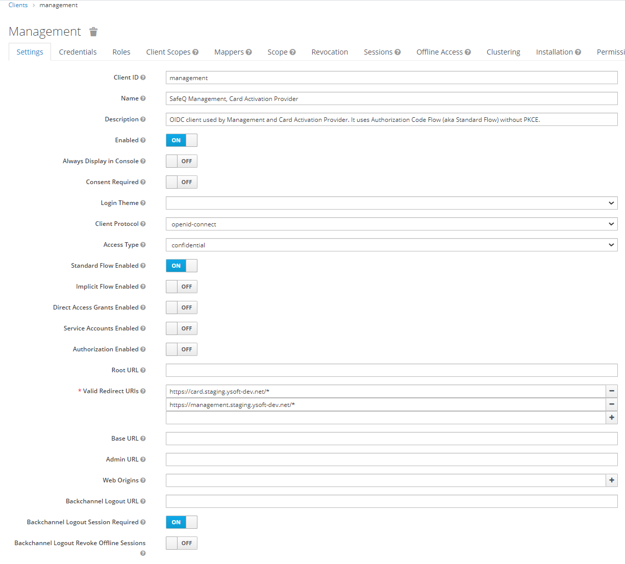The height and width of the screenshot is (564, 625).
Task: Click the plus button for Web Origins
Action: click(611, 480)
